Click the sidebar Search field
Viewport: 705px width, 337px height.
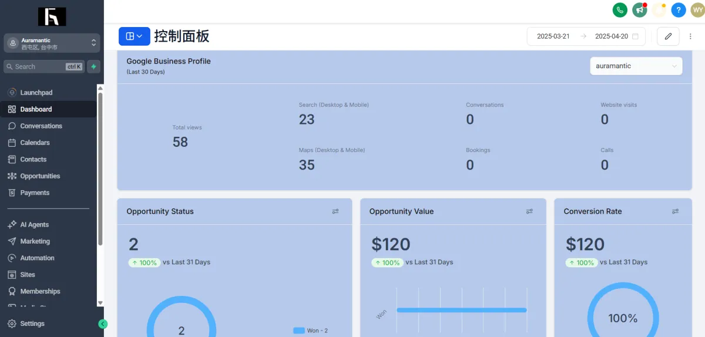pos(44,66)
